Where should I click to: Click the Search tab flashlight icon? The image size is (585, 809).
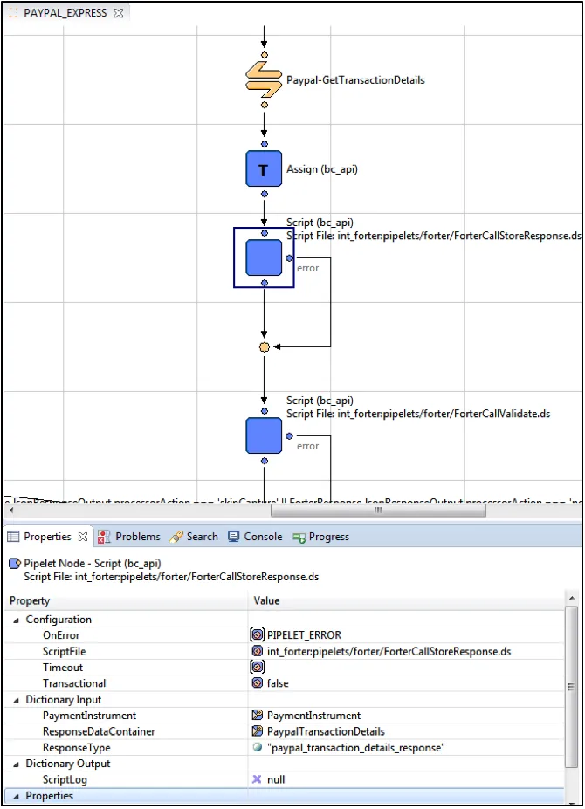coord(176,537)
